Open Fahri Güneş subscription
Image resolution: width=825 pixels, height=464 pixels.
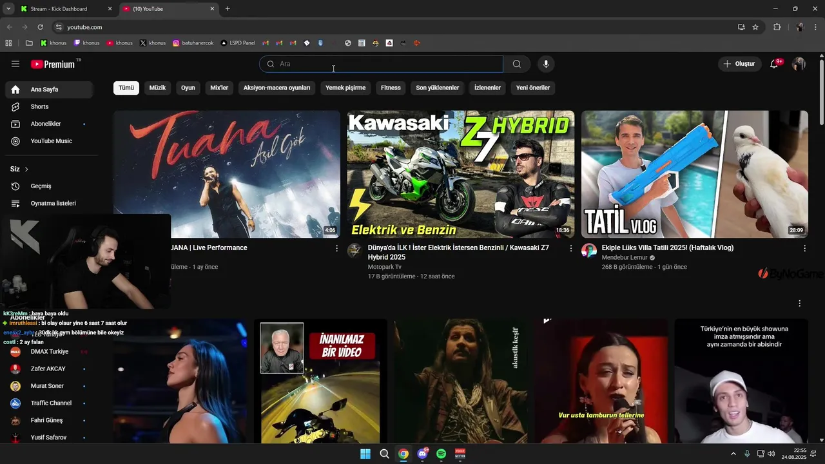tap(49, 420)
